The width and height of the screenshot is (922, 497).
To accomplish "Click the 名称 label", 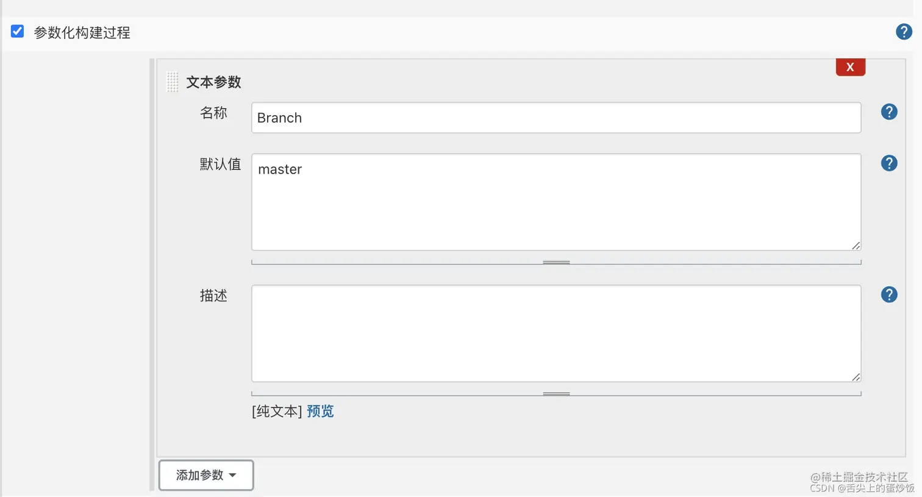I will [x=213, y=113].
